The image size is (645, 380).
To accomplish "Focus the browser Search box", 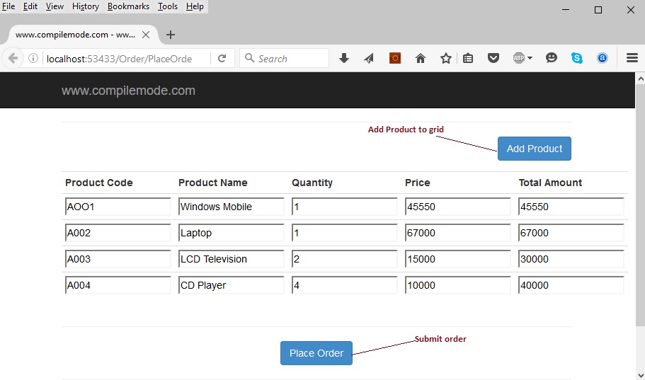I will (290, 59).
